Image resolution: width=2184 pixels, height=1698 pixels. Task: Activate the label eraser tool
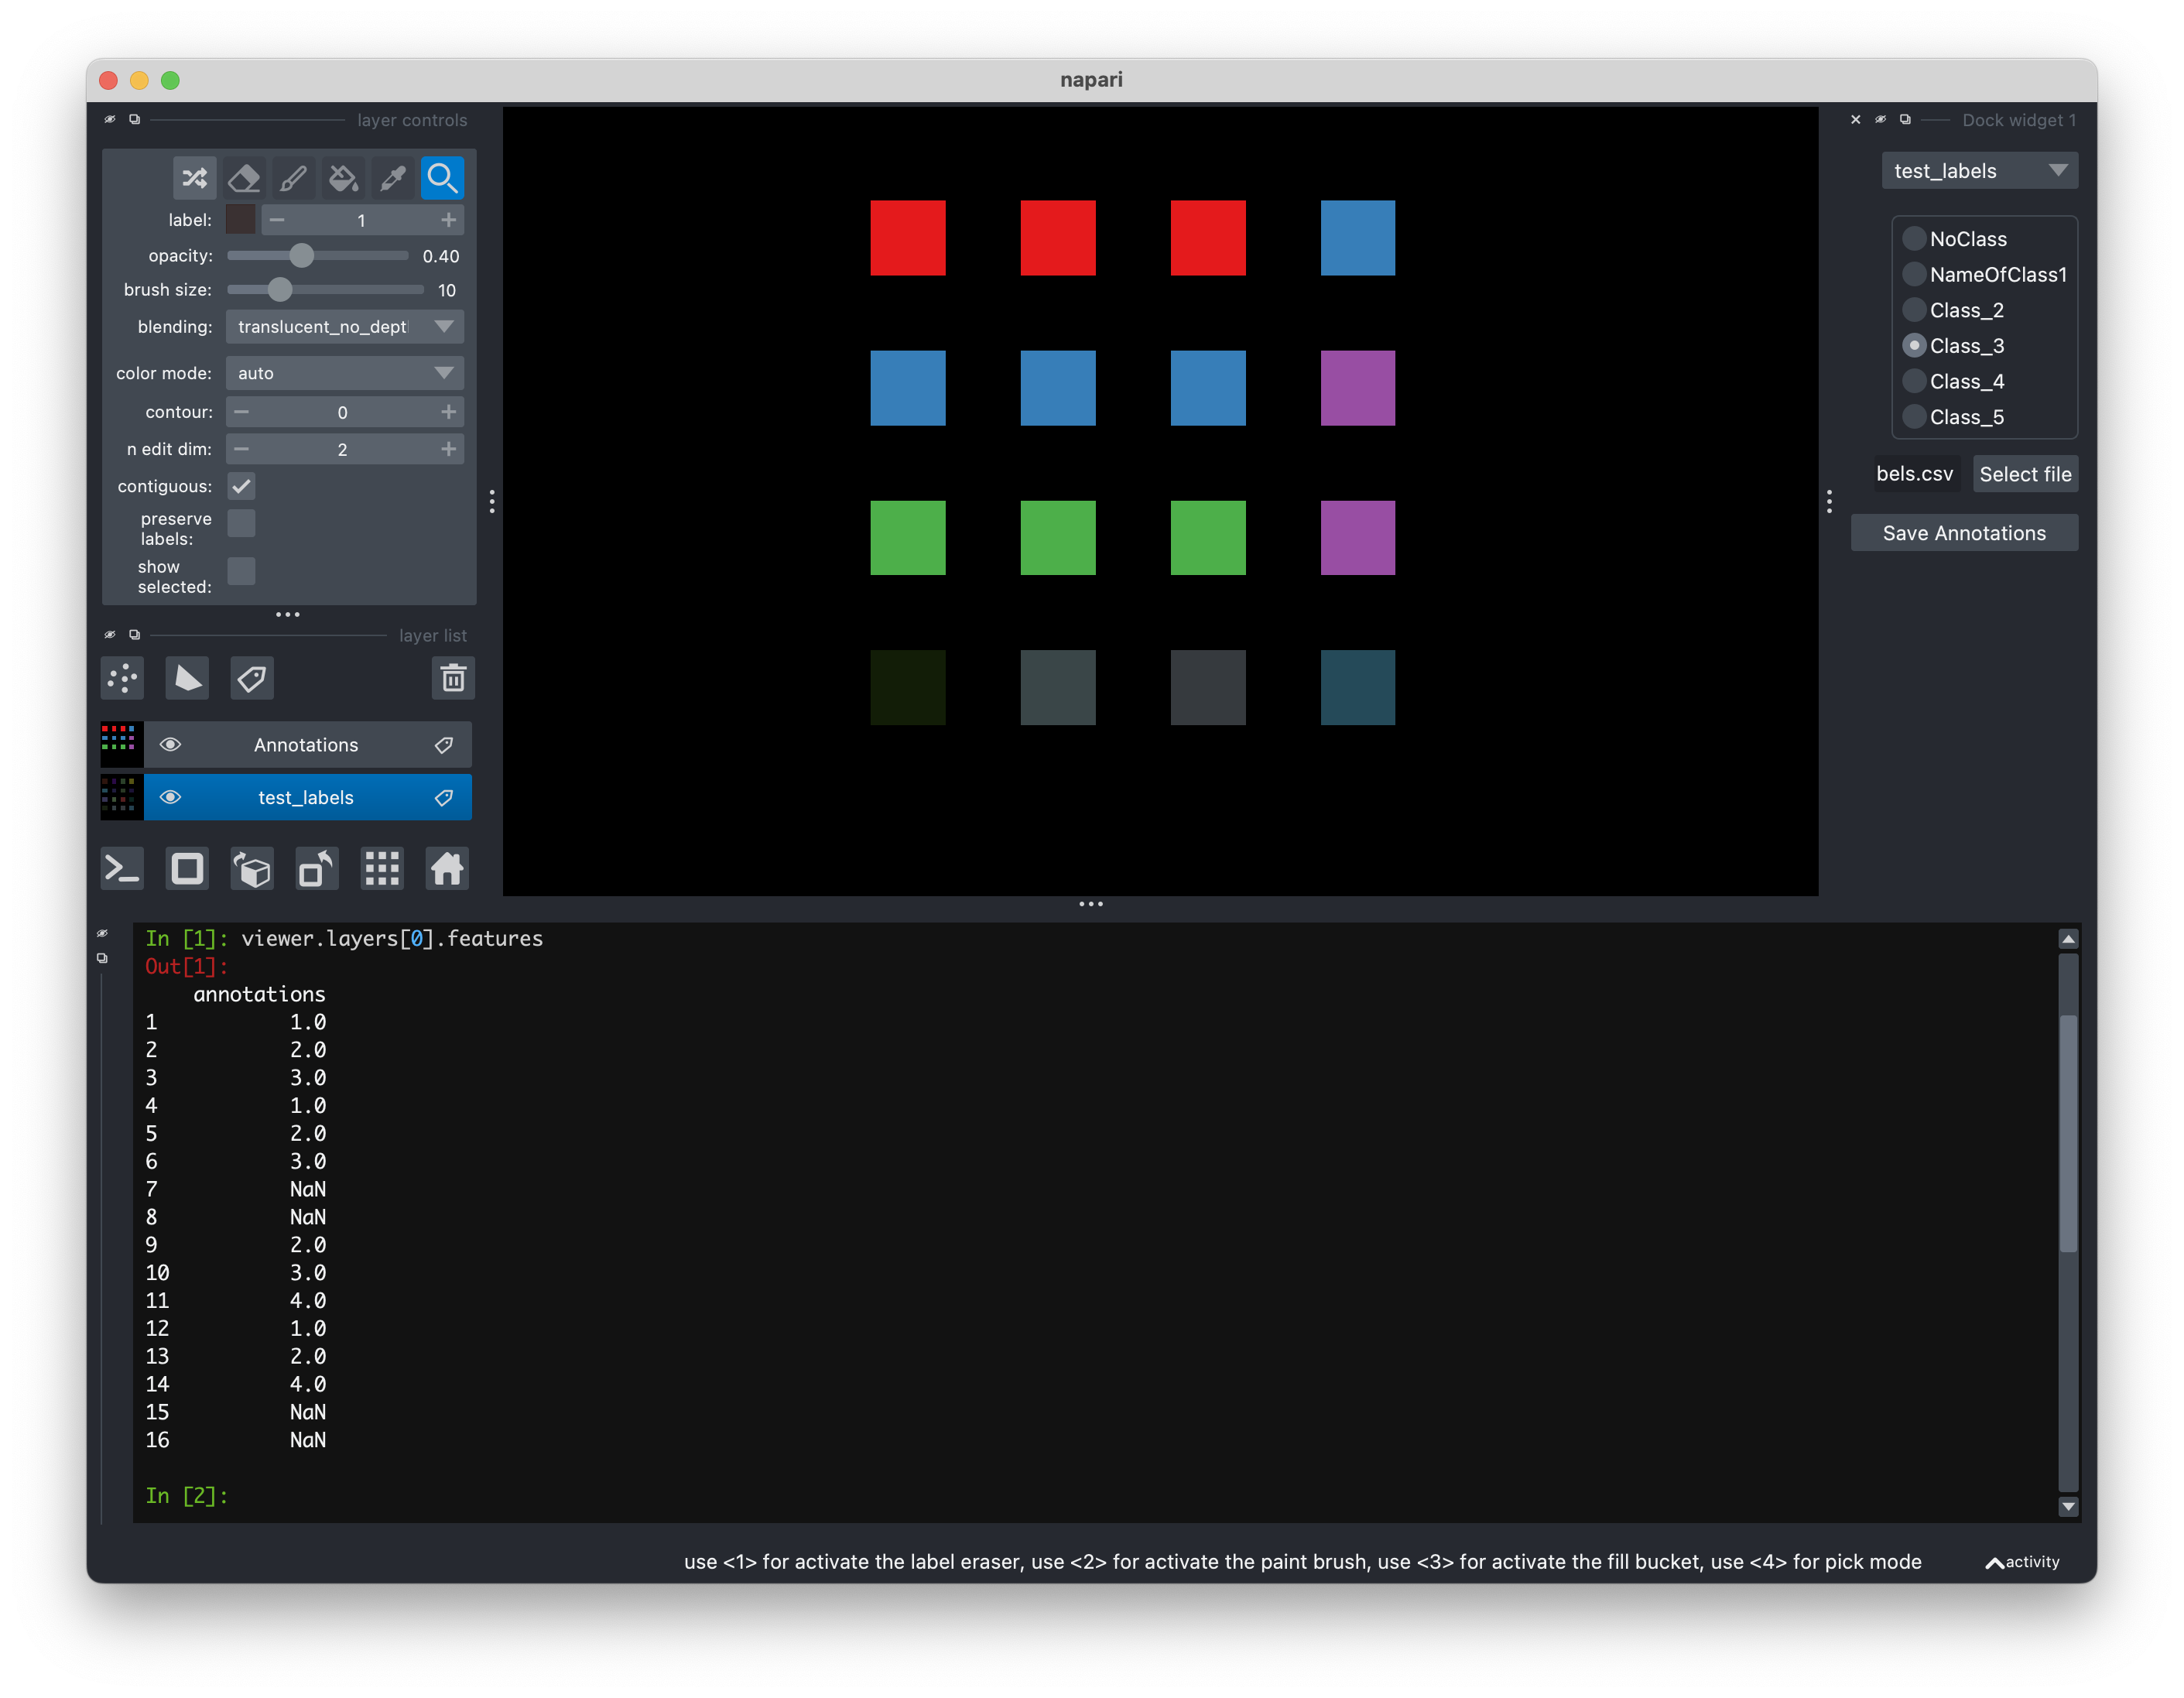click(x=243, y=177)
